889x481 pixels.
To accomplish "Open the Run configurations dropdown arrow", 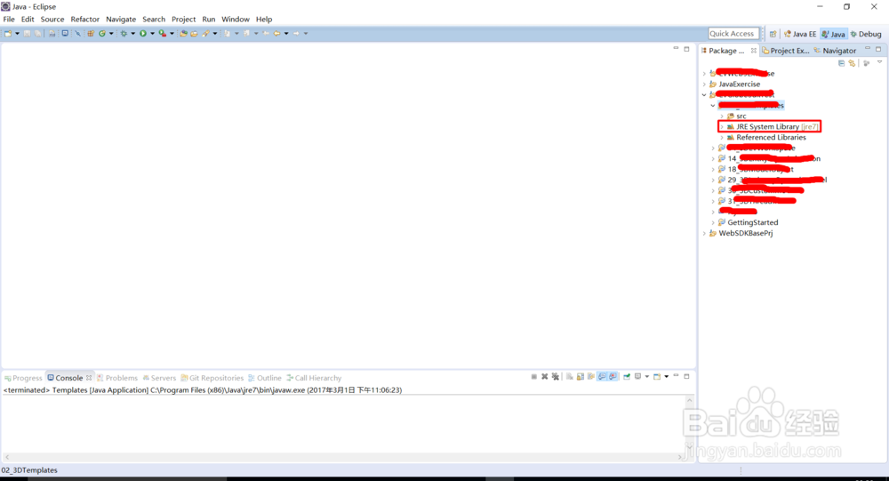I will pyautogui.click(x=153, y=34).
